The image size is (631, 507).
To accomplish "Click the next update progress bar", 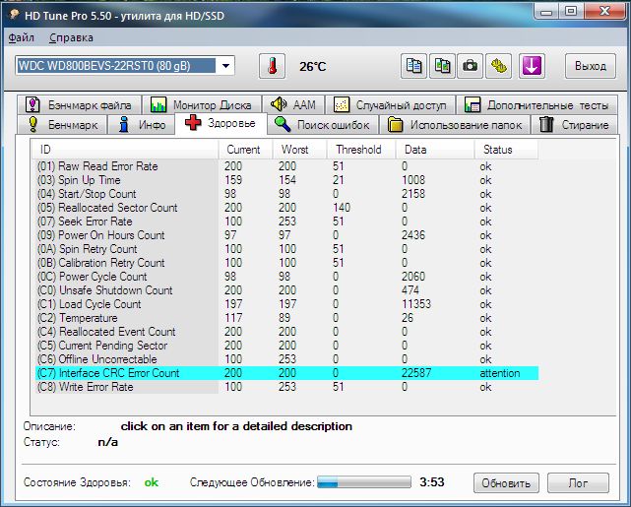I will coord(364,482).
